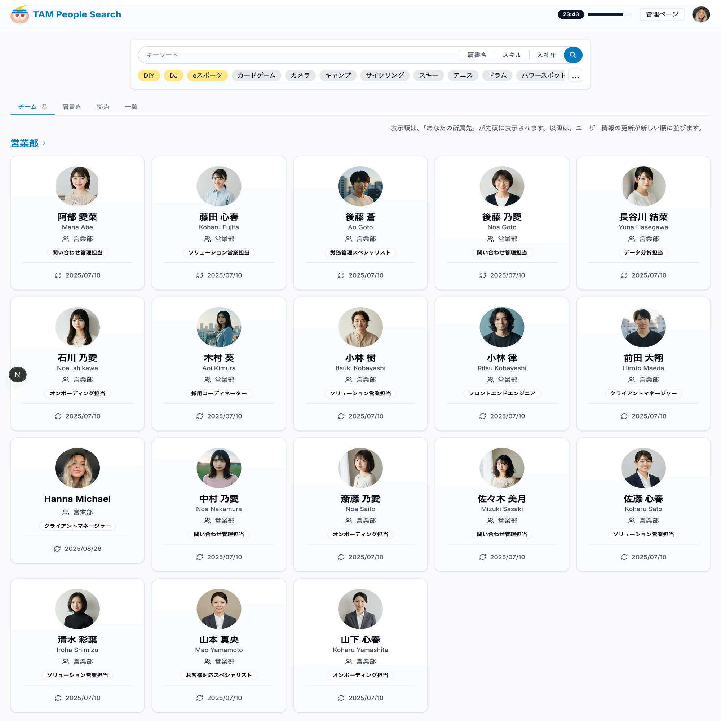Toggle the eスポーツ tag filter
Image resolution: width=721 pixels, height=721 pixels.
point(207,75)
